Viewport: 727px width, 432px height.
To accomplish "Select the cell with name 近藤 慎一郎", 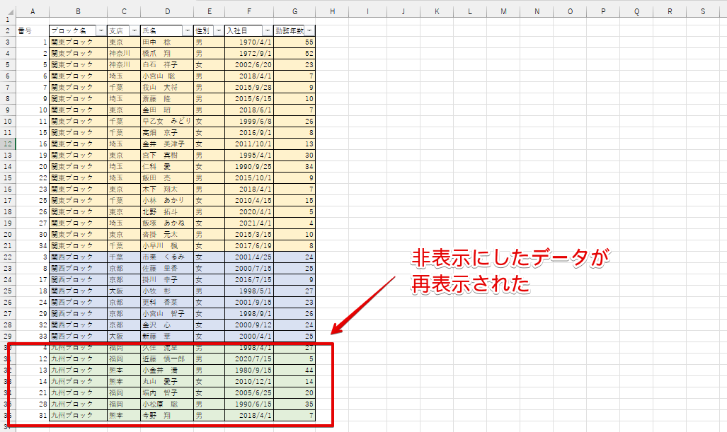I will click(167, 359).
